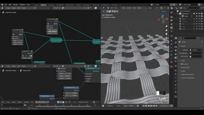Click the viewport camera view icon
This screenshot has height=115, width=204.
coord(166,34)
